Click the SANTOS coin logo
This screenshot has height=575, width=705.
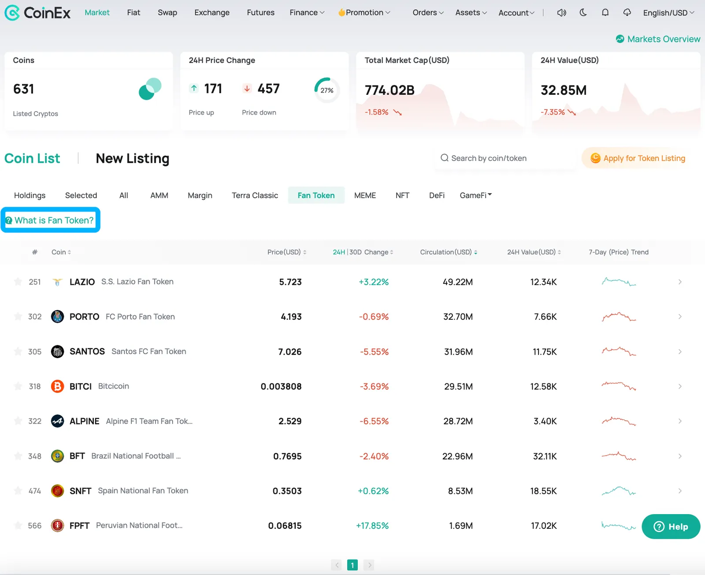57,351
